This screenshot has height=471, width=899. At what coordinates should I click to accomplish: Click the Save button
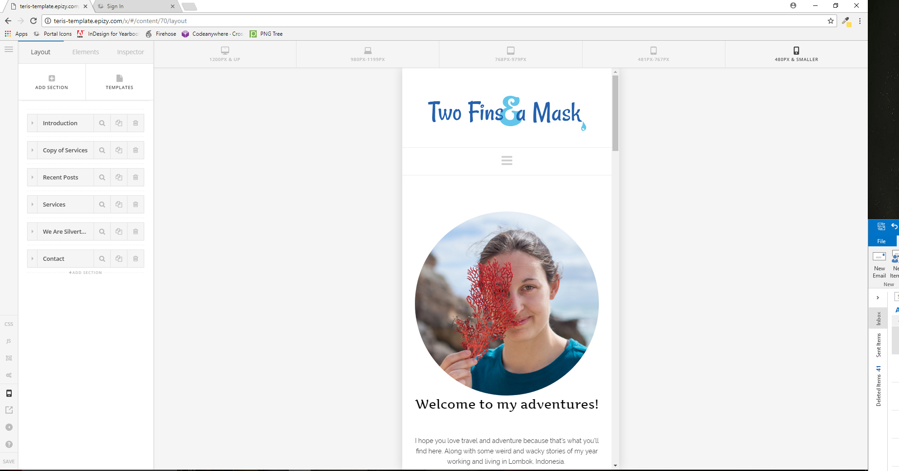point(9,462)
